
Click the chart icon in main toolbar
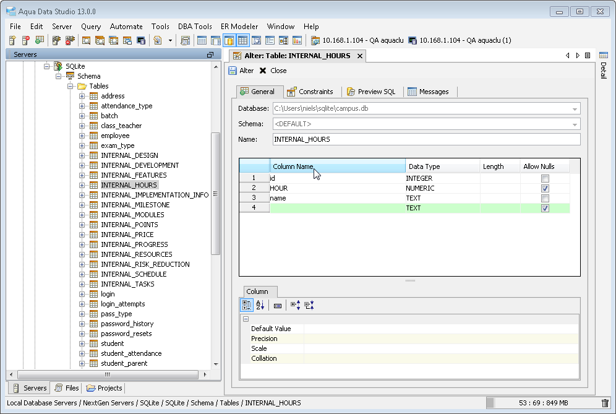click(297, 40)
